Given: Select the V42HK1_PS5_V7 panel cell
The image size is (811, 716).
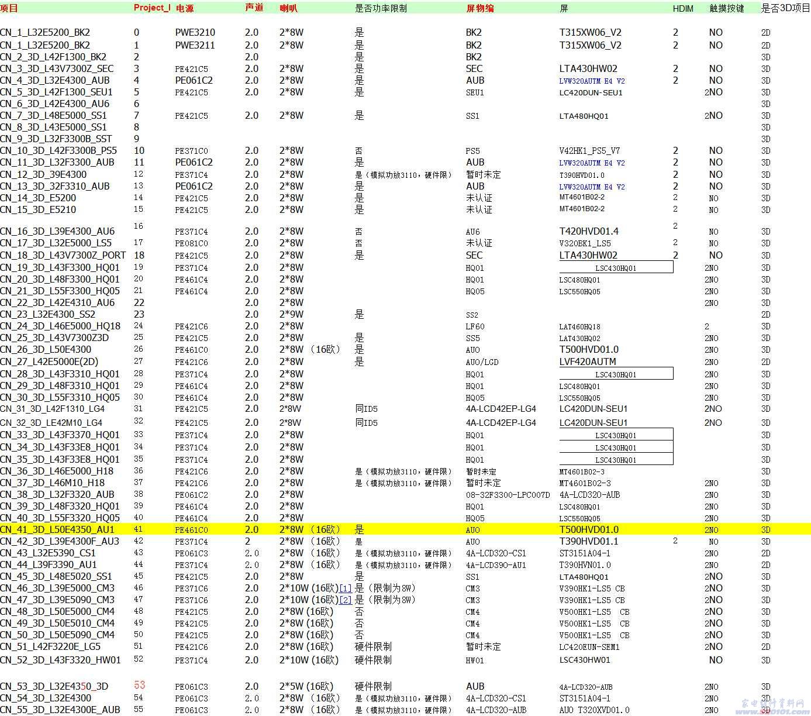Looking at the screenshot, I should pos(589,151).
